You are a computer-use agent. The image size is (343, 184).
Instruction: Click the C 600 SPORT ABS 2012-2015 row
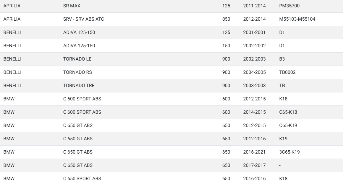[x=171, y=99]
